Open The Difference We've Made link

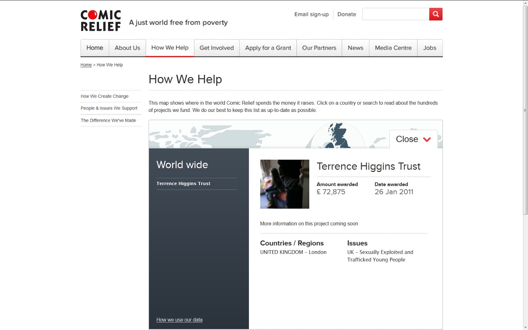[x=108, y=120]
